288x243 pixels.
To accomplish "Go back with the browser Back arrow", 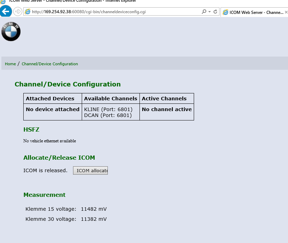I will point(6,11).
